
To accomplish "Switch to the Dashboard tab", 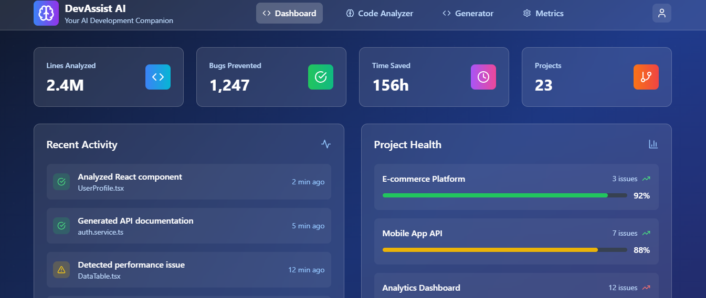I will click(x=289, y=13).
